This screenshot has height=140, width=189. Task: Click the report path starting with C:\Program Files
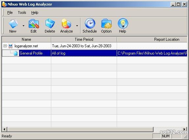click(152, 53)
